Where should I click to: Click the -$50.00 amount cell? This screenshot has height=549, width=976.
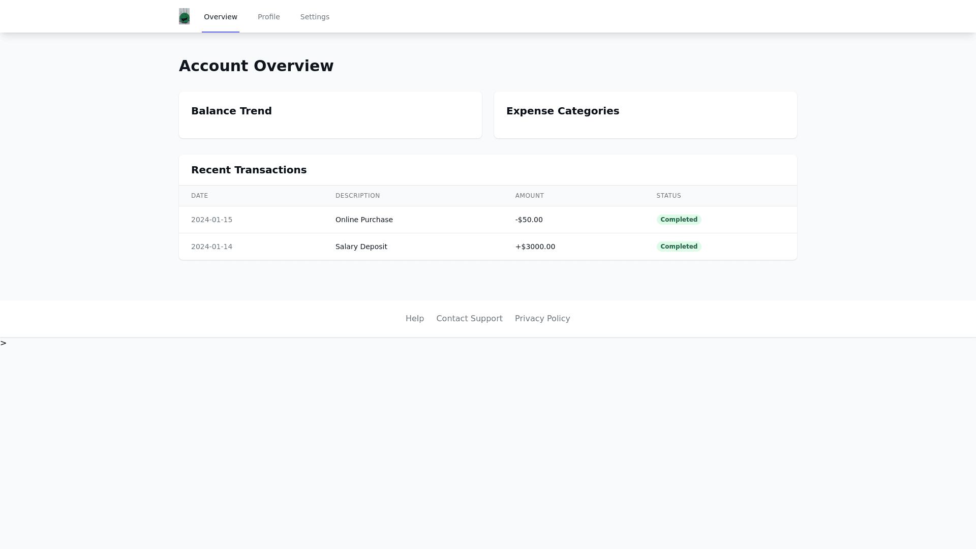529,220
